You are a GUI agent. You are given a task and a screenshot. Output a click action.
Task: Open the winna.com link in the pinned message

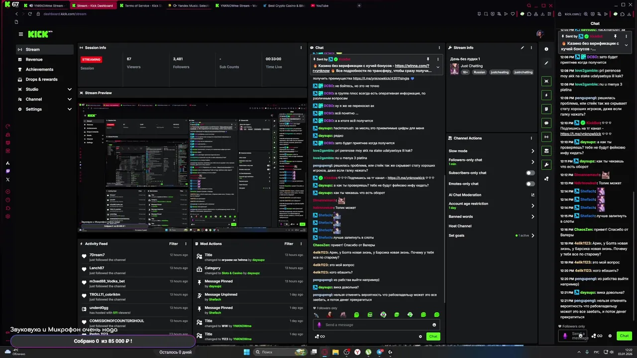pyautogui.click(x=412, y=66)
